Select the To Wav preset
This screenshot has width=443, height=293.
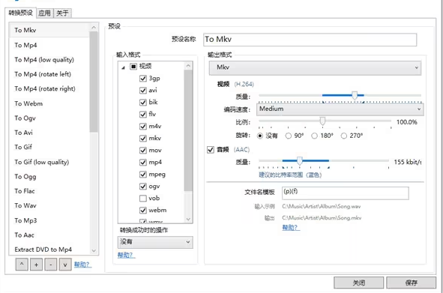pyautogui.click(x=49, y=205)
